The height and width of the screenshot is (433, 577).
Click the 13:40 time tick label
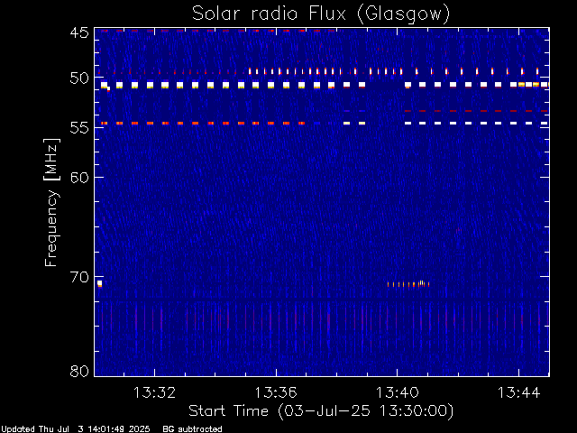tap(397, 392)
